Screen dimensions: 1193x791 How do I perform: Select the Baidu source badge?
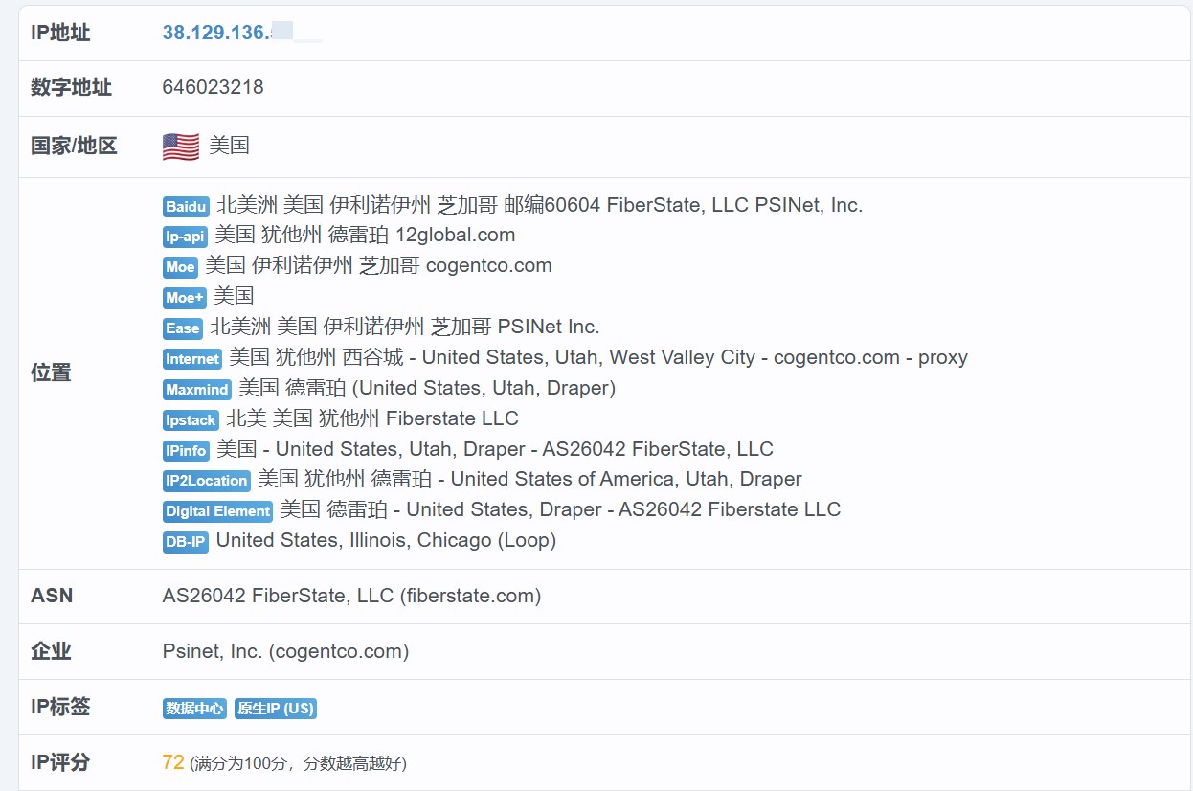click(x=186, y=206)
